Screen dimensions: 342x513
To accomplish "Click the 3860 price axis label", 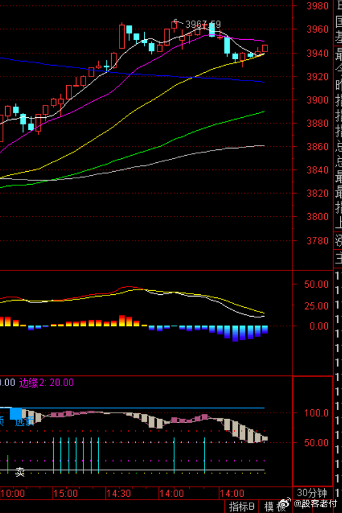I will pyautogui.click(x=317, y=147).
